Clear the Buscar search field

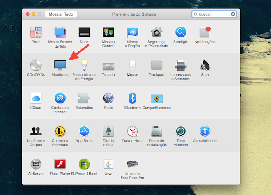[x=233, y=14]
